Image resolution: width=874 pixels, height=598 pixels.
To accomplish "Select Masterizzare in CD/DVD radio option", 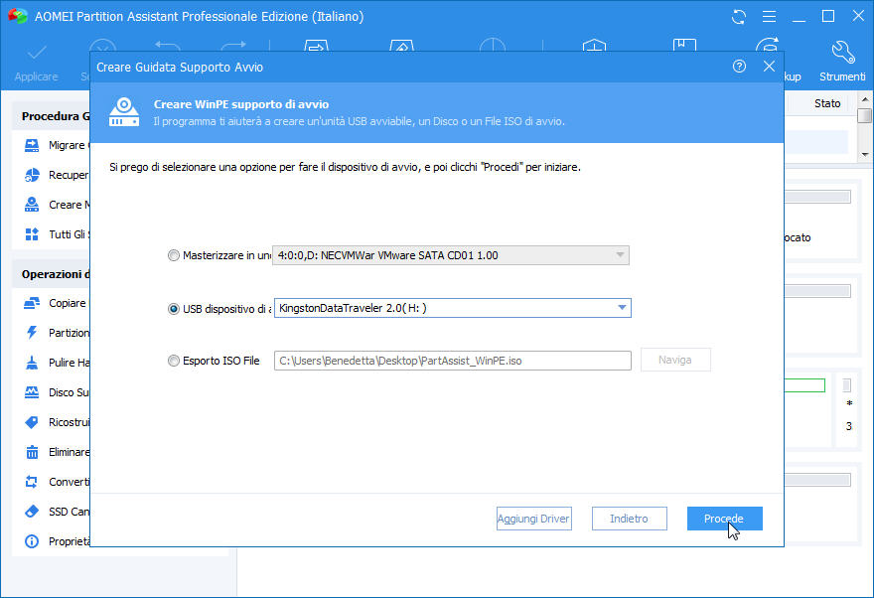I will point(174,255).
